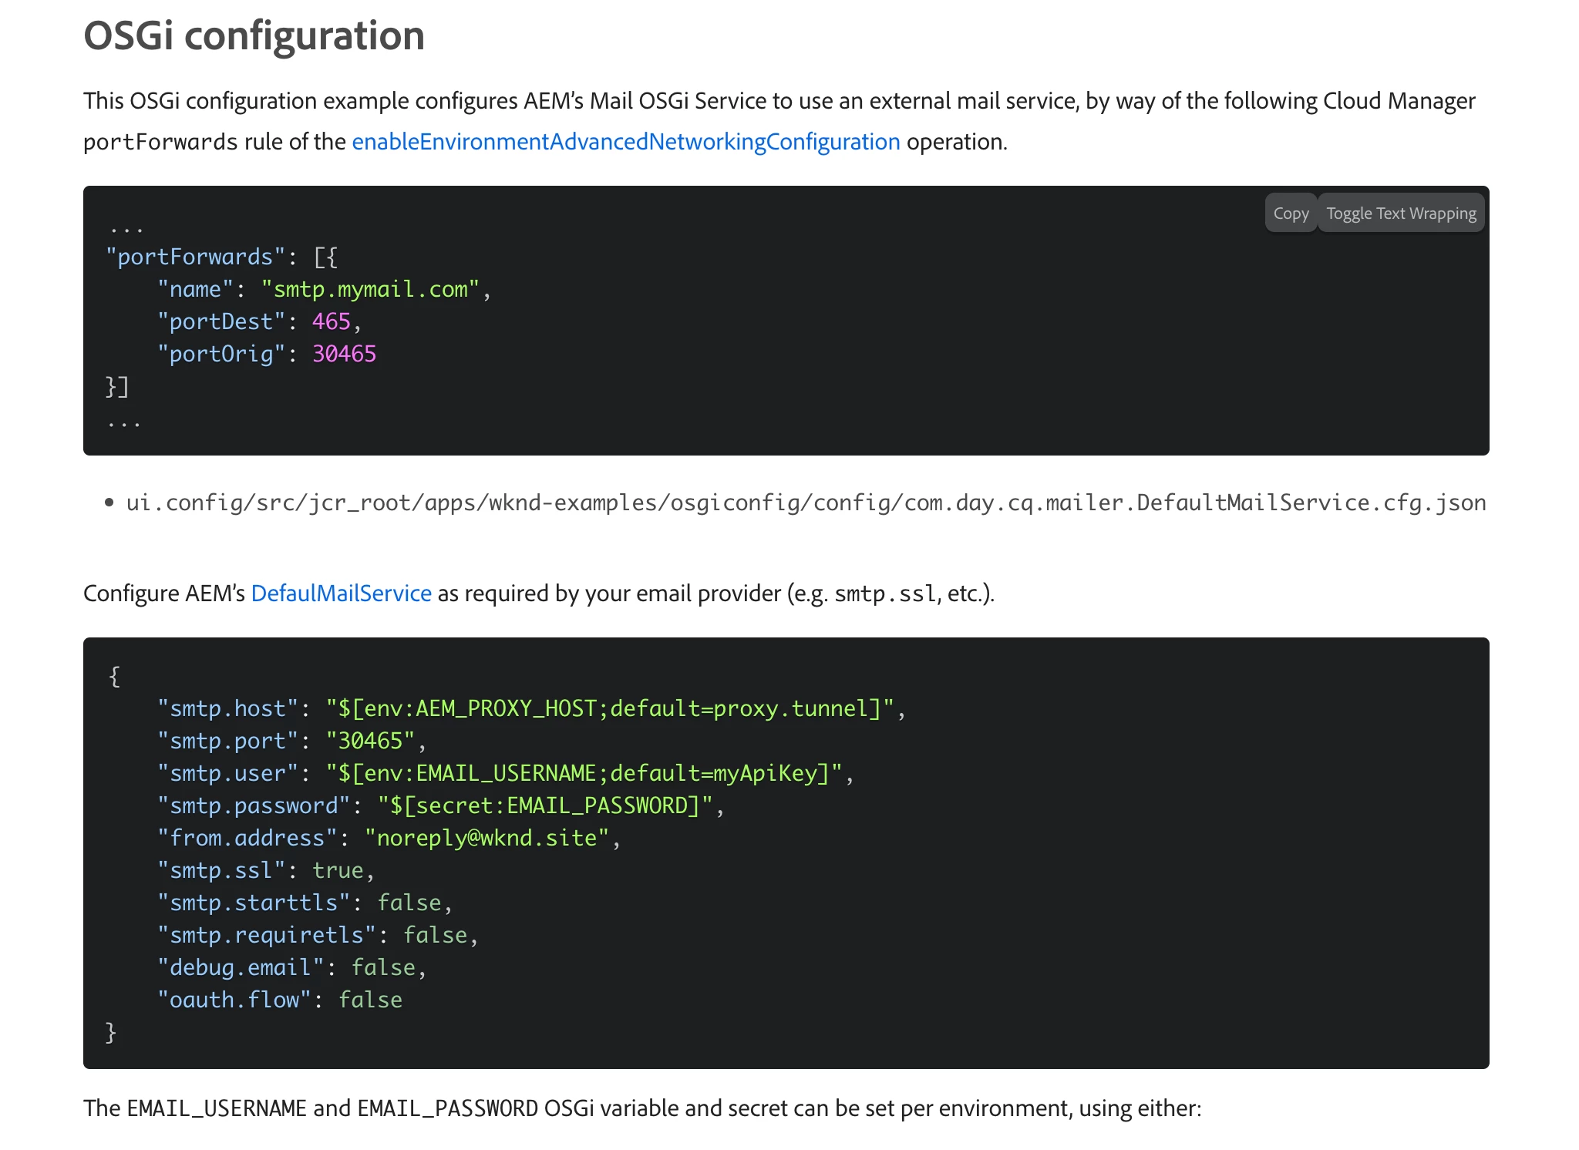1579x1150 pixels.
Task: Open the enableEnvironmentAdvancedNetworkingConfiguration link
Action: tap(625, 142)
